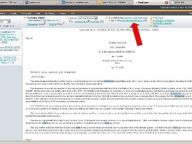Click the these results citation count link
This screenshot has width=192, height=144.
pyautogui.click(x=60, y=21)
